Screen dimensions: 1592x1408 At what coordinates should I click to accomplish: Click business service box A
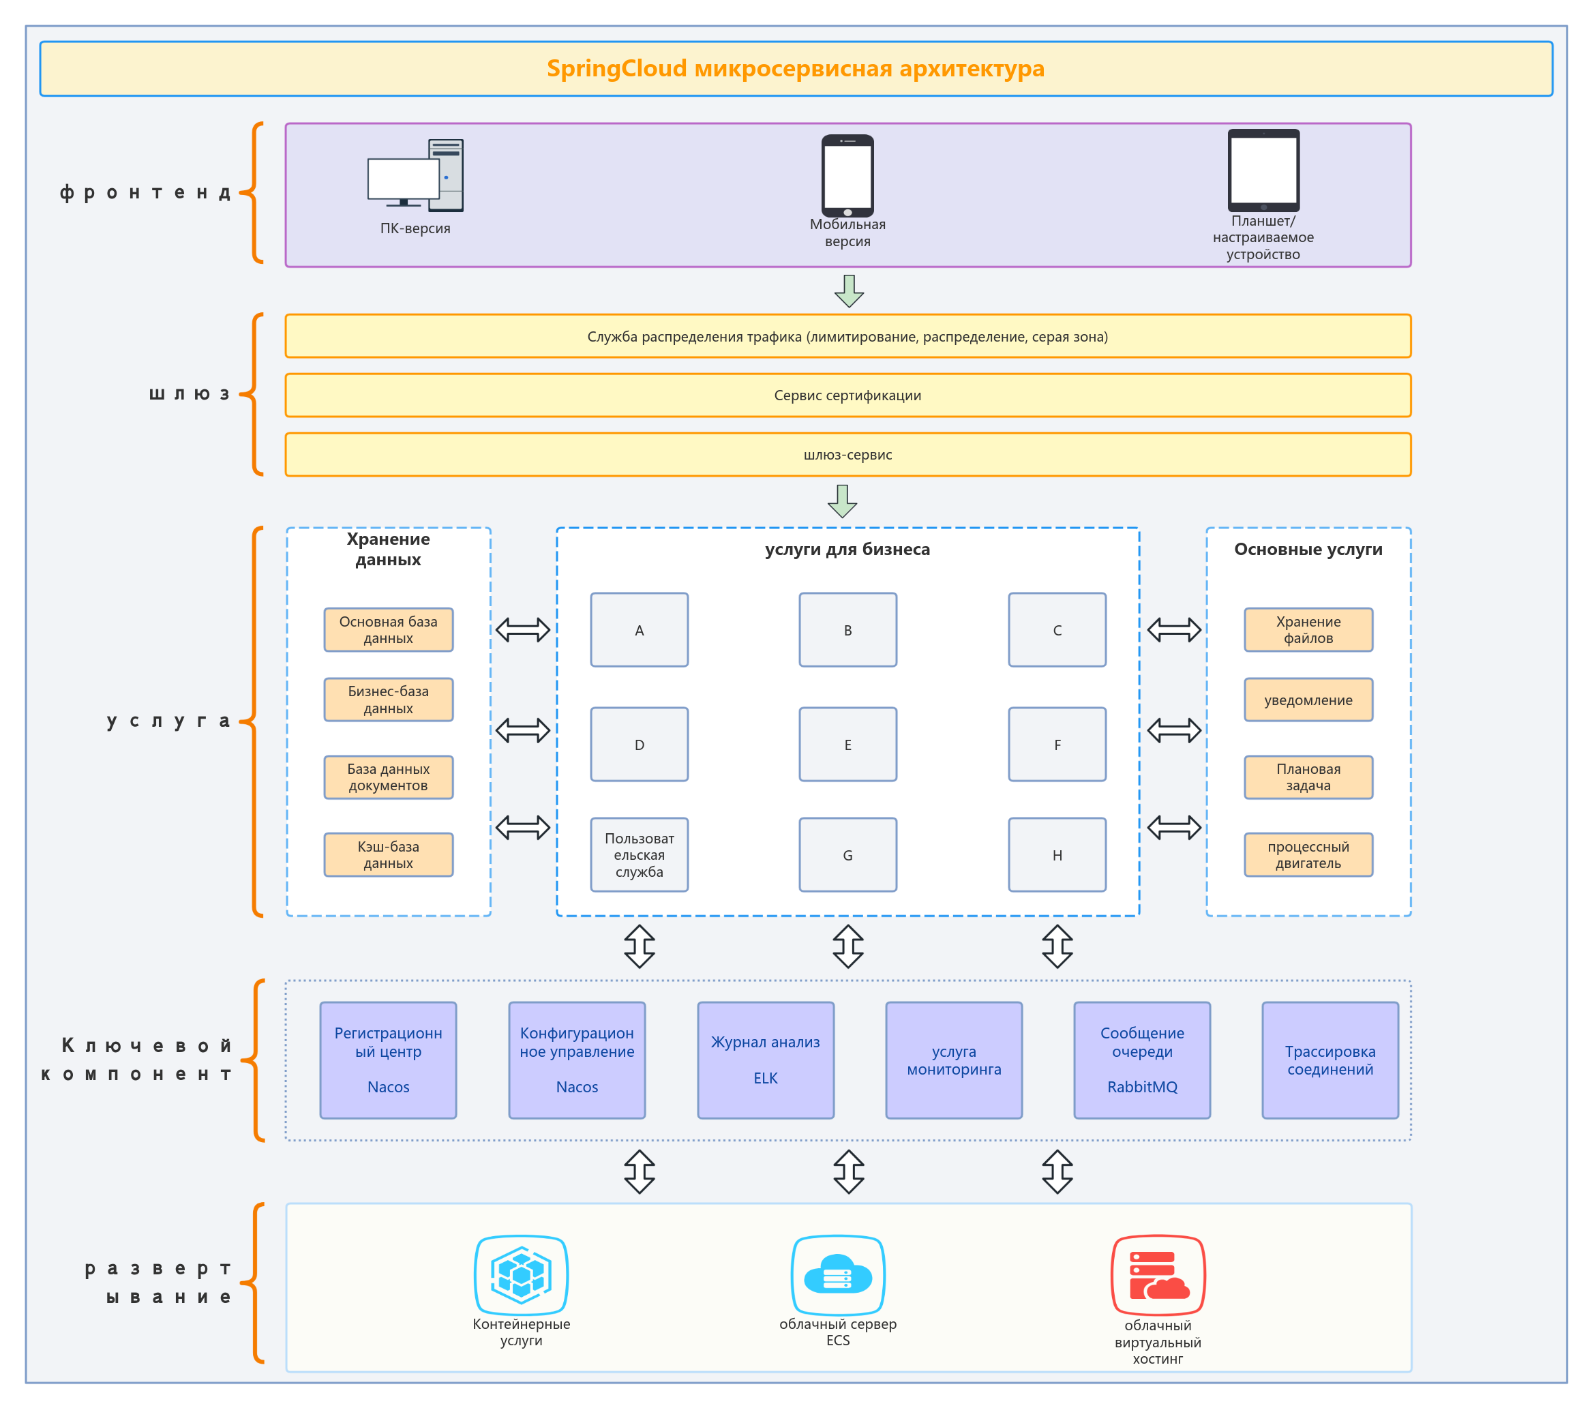tap(640, 630)
